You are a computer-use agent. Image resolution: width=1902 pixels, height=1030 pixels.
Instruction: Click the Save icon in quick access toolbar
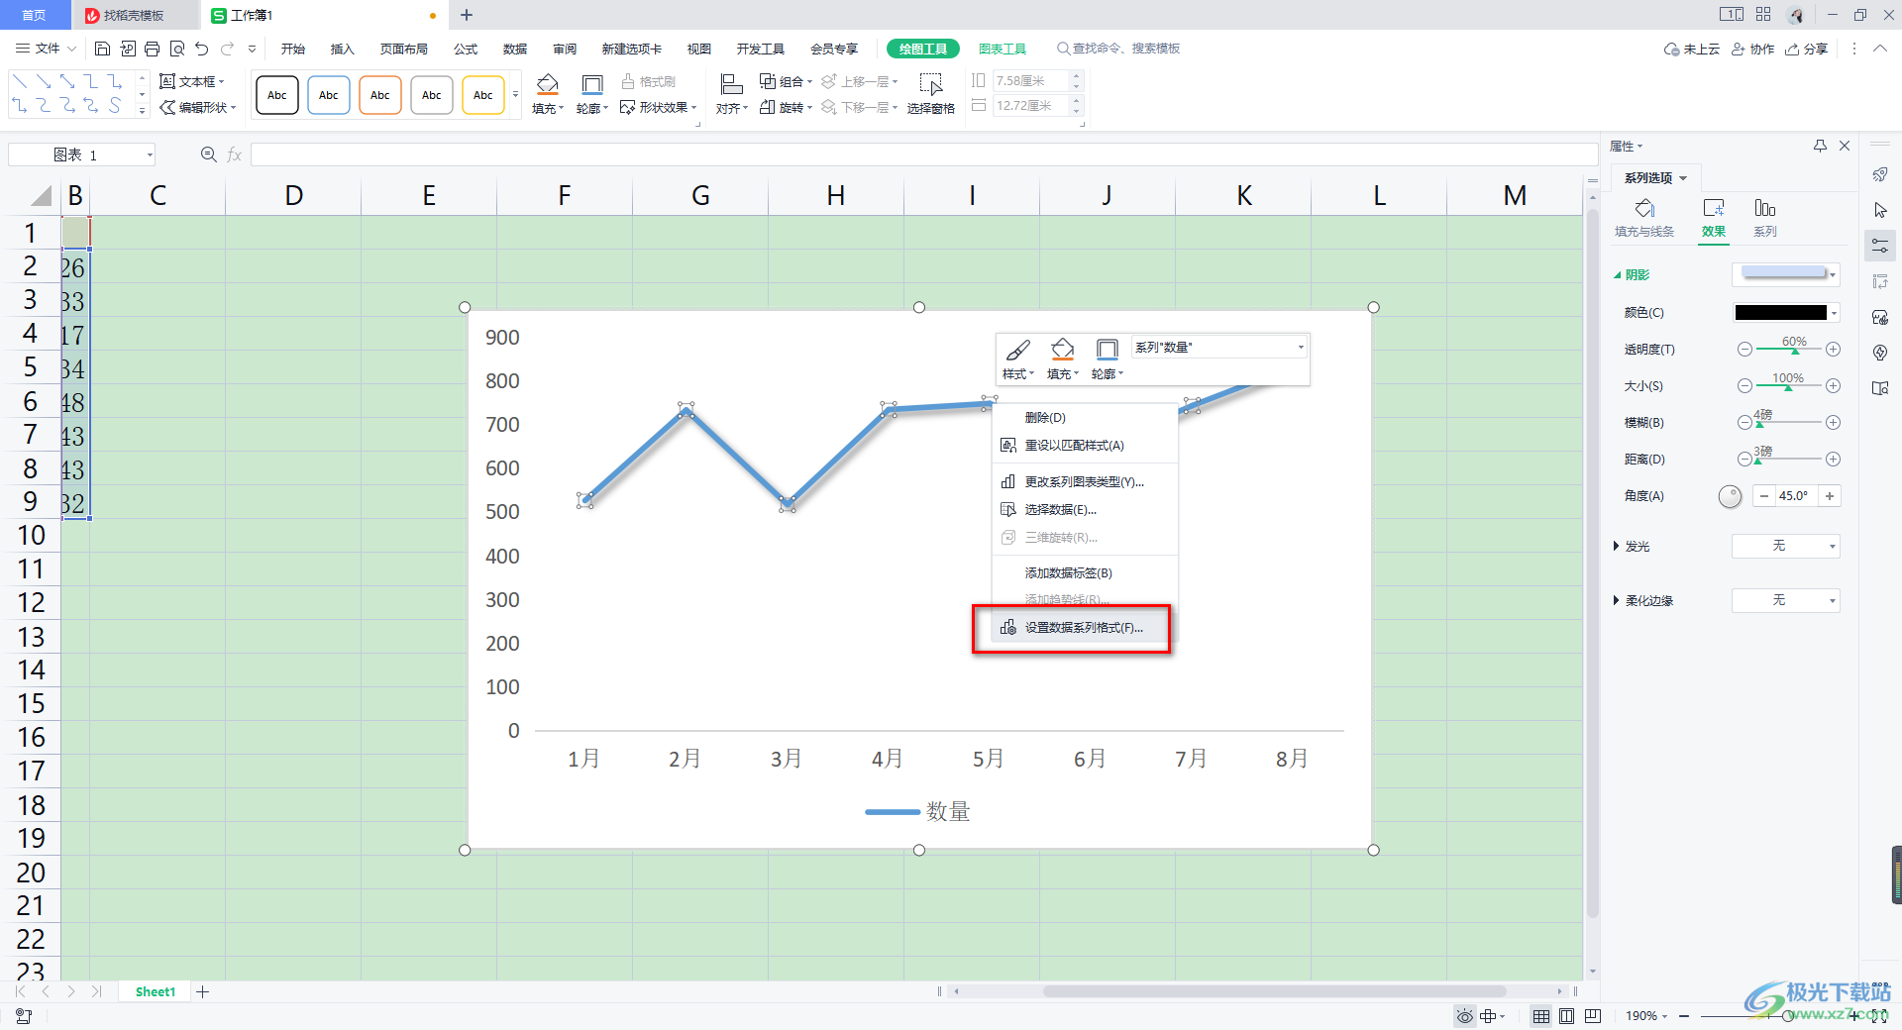(x=102, y=49)
